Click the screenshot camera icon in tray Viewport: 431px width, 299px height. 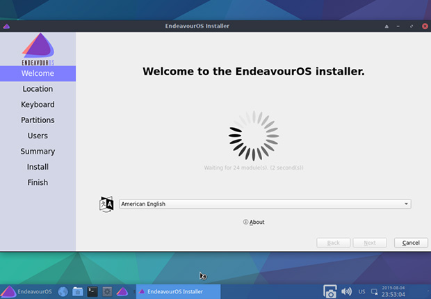coord(330,291)
